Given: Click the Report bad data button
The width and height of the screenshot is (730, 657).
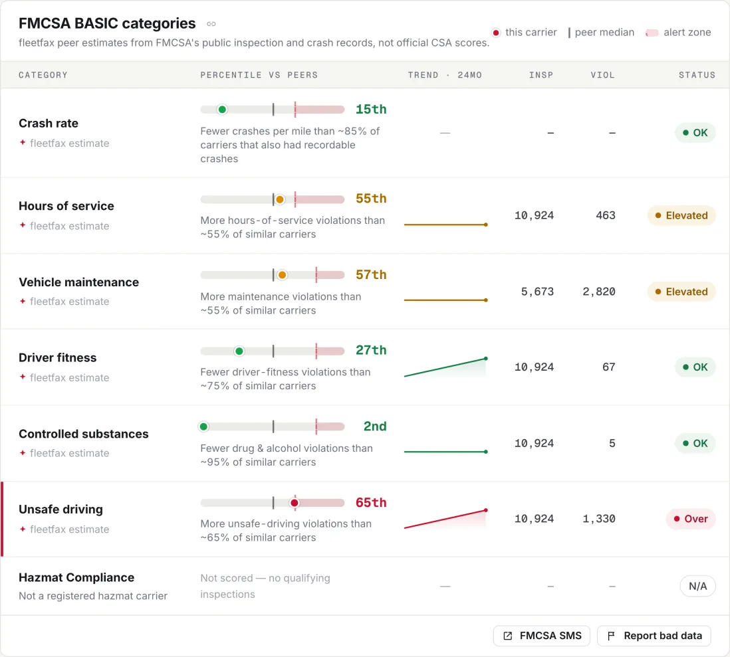Looking at the screenshot, I should (x=654, y=636).
